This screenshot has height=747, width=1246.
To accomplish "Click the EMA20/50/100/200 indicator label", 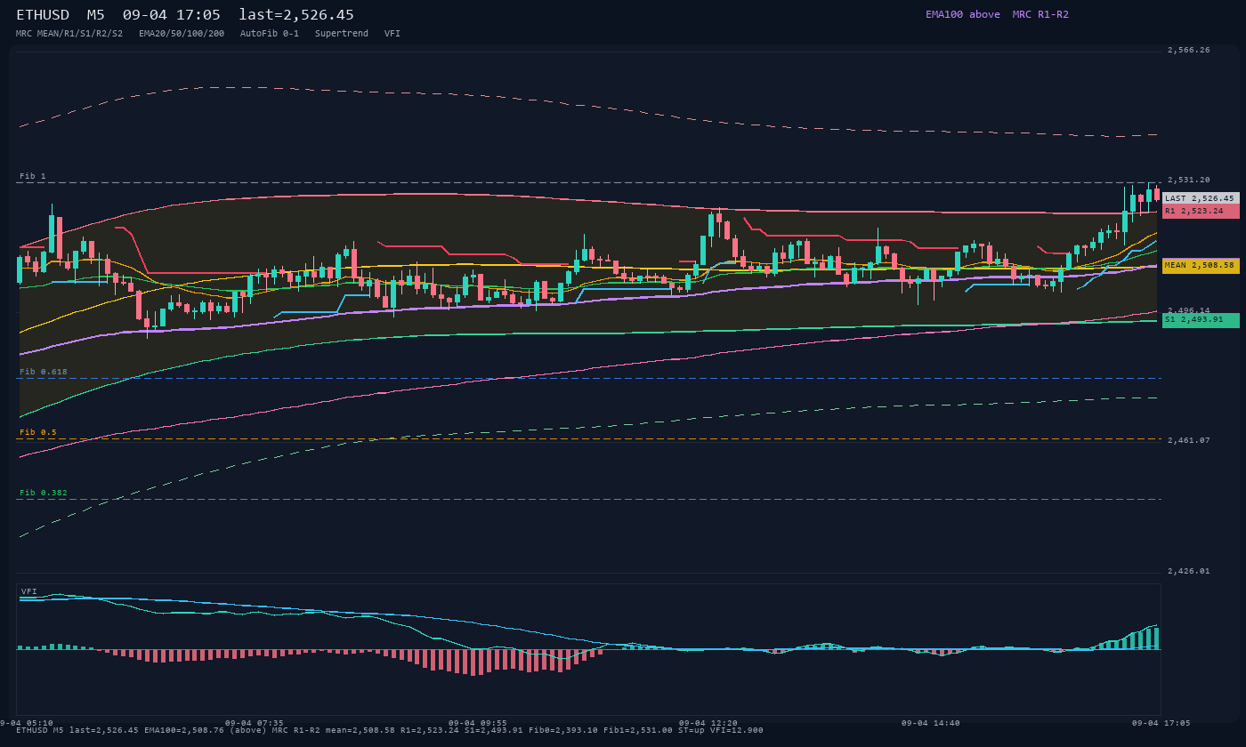I will (x=182, y=33).
